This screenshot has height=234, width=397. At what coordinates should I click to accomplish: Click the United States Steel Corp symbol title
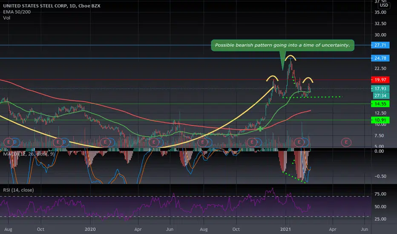coord(52,6)
